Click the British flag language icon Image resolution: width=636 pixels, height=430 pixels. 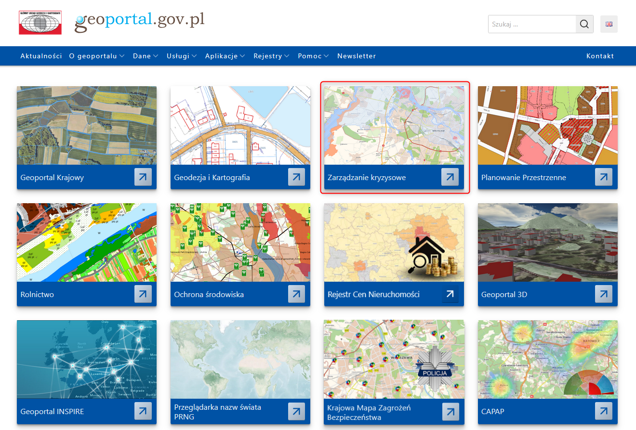coord(609,24)
